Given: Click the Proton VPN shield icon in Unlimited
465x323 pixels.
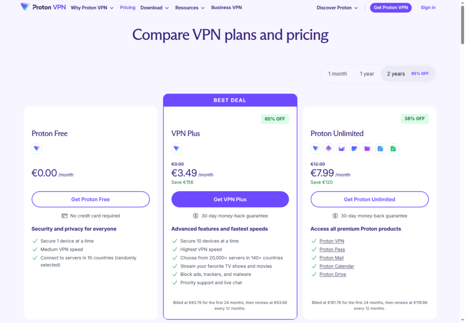Looking at the screenshot, I should pos(316,148).
